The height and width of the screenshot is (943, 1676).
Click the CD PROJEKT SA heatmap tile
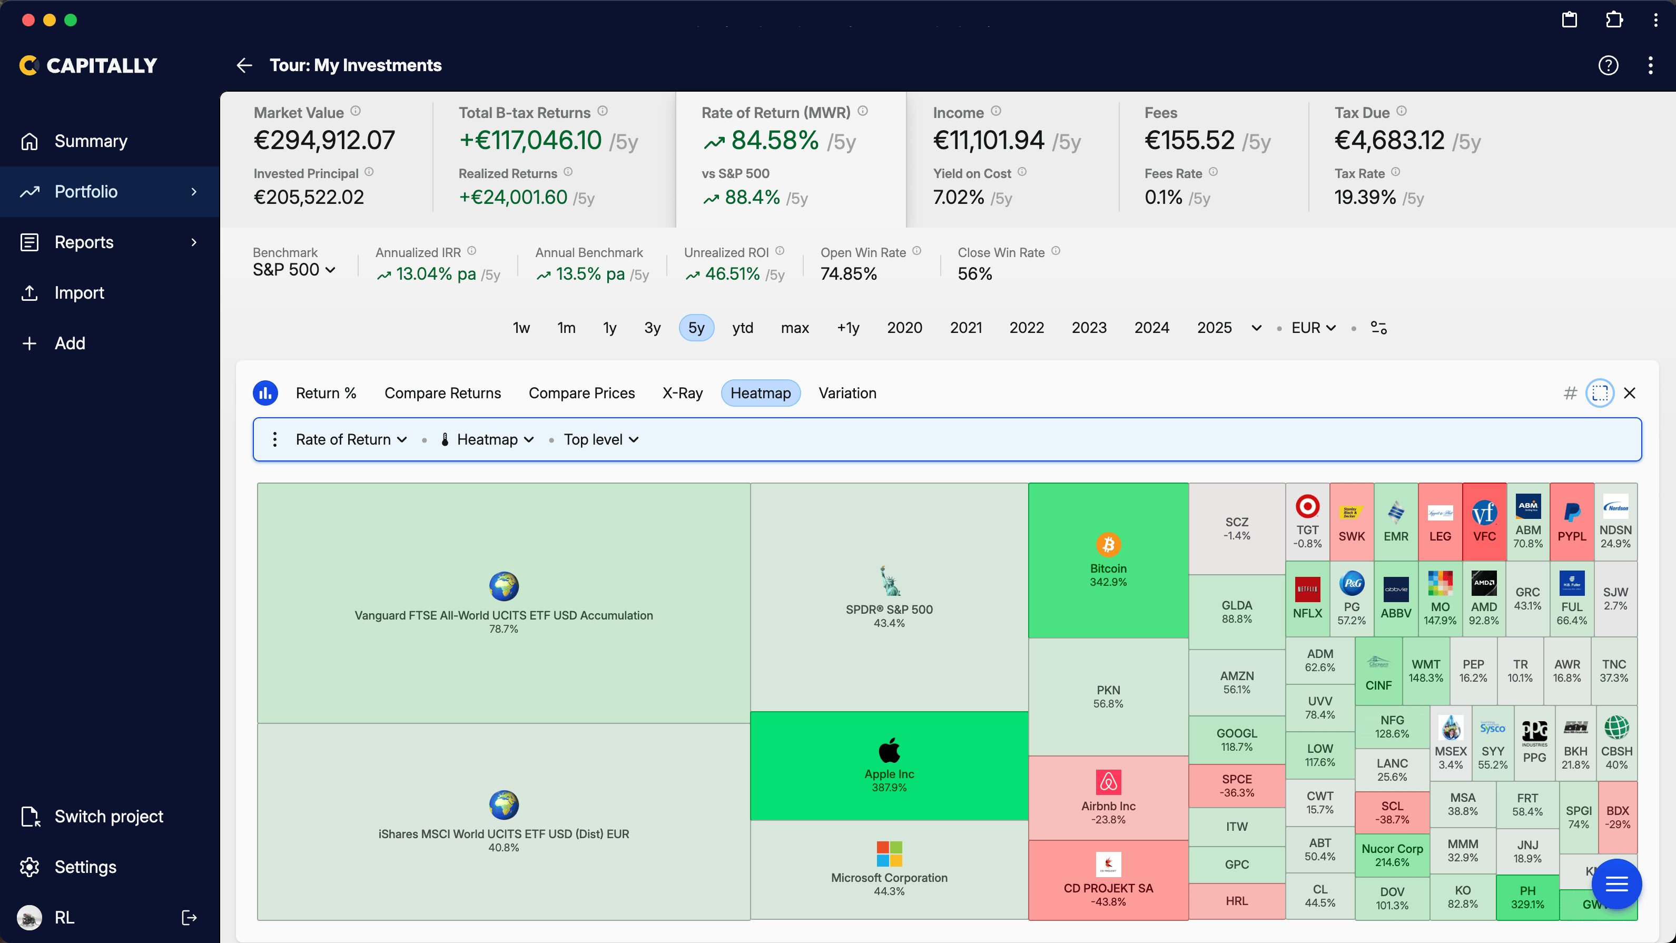pyautogui.click(x=1108, y=880)
